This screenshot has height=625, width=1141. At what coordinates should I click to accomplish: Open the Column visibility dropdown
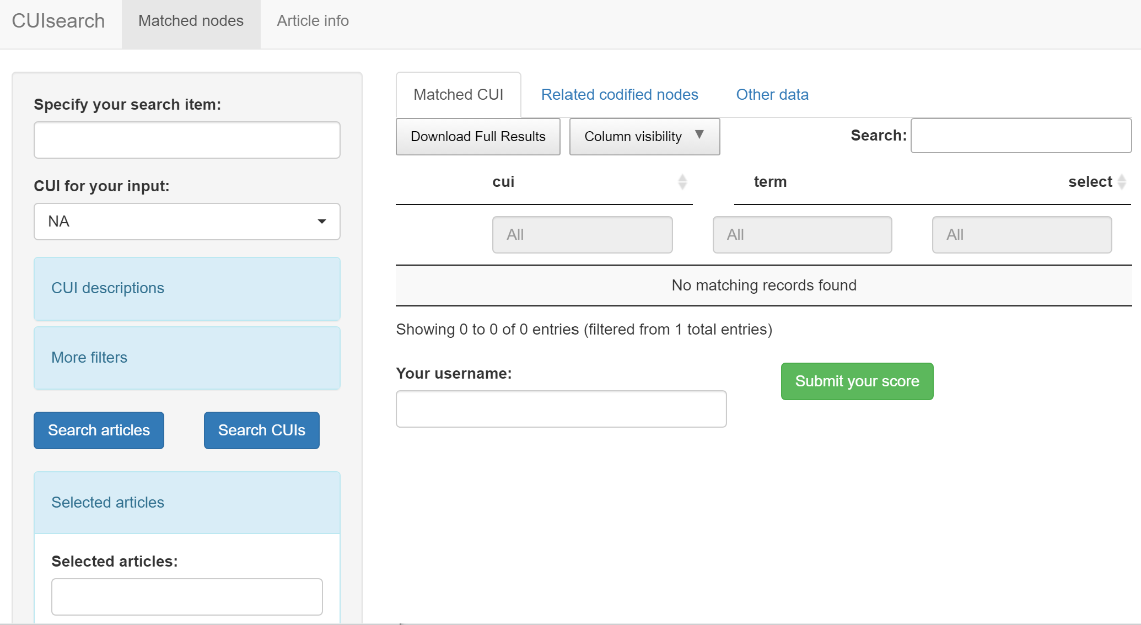pos(644,137)
